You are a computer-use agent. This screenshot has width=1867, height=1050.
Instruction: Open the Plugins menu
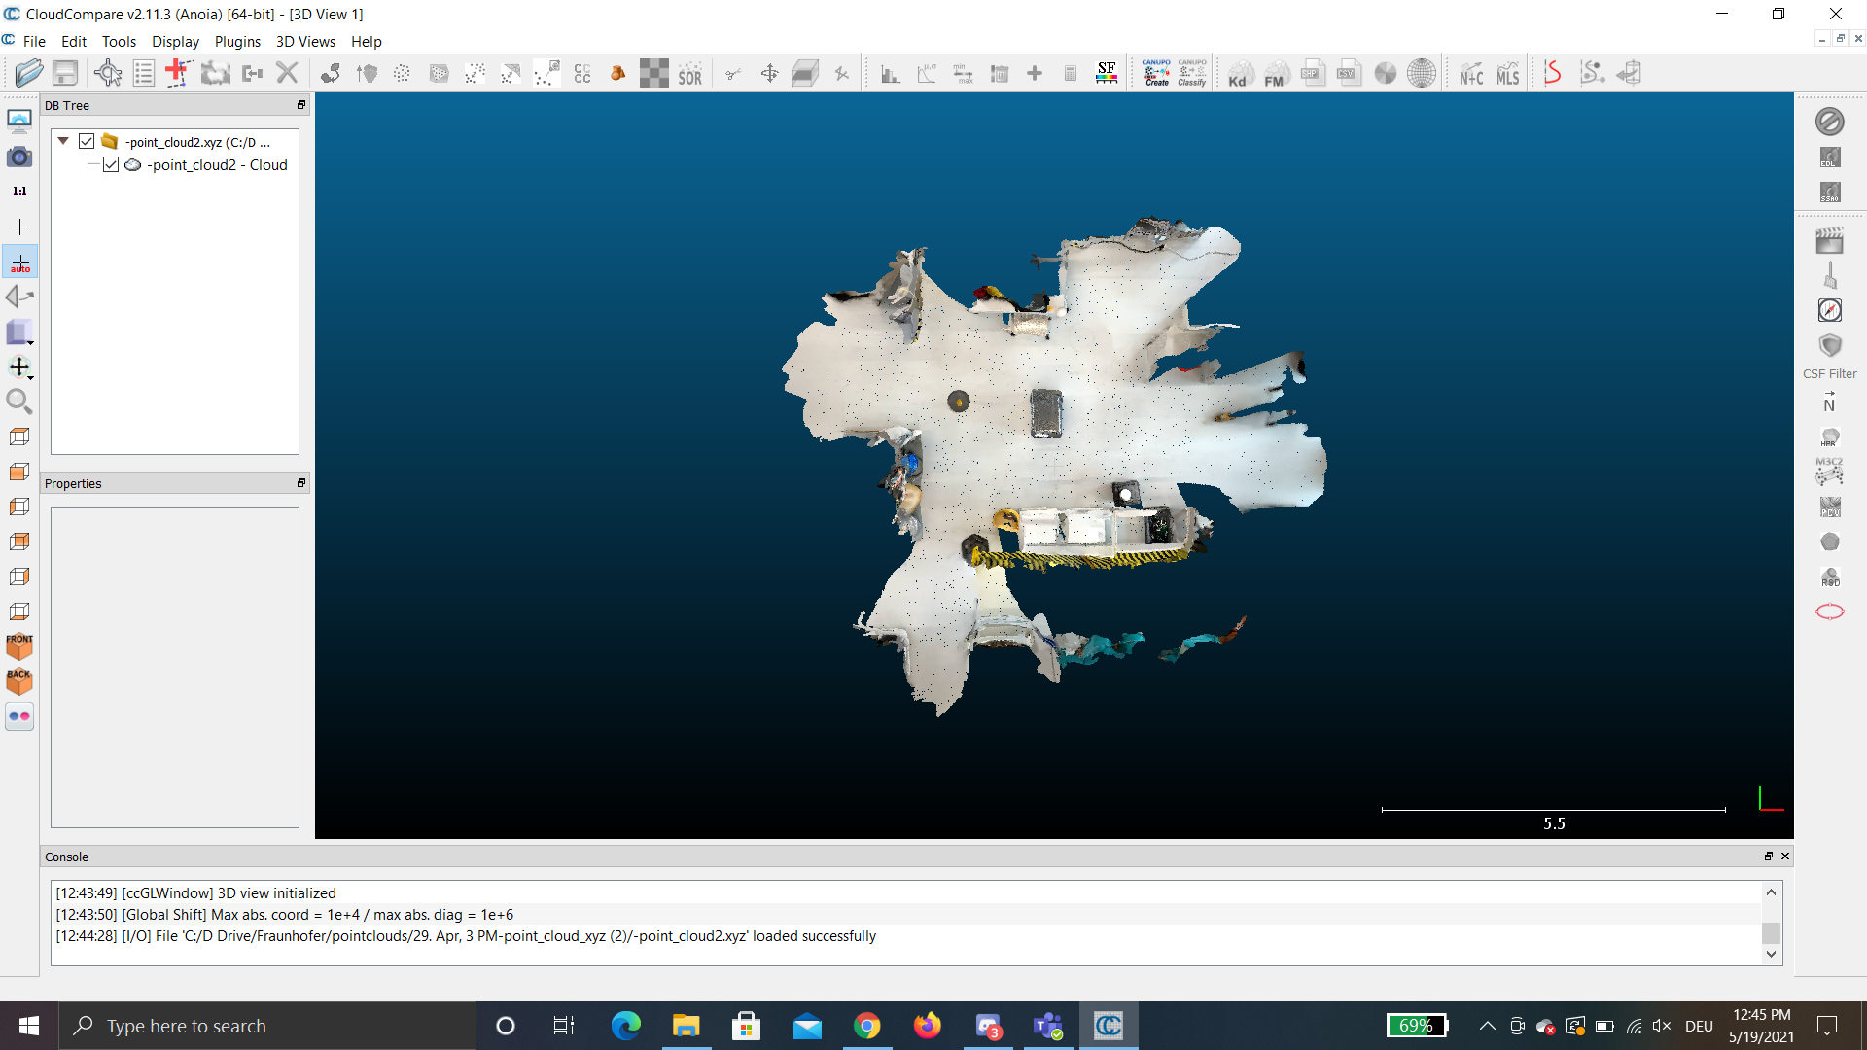pos(237,41)
